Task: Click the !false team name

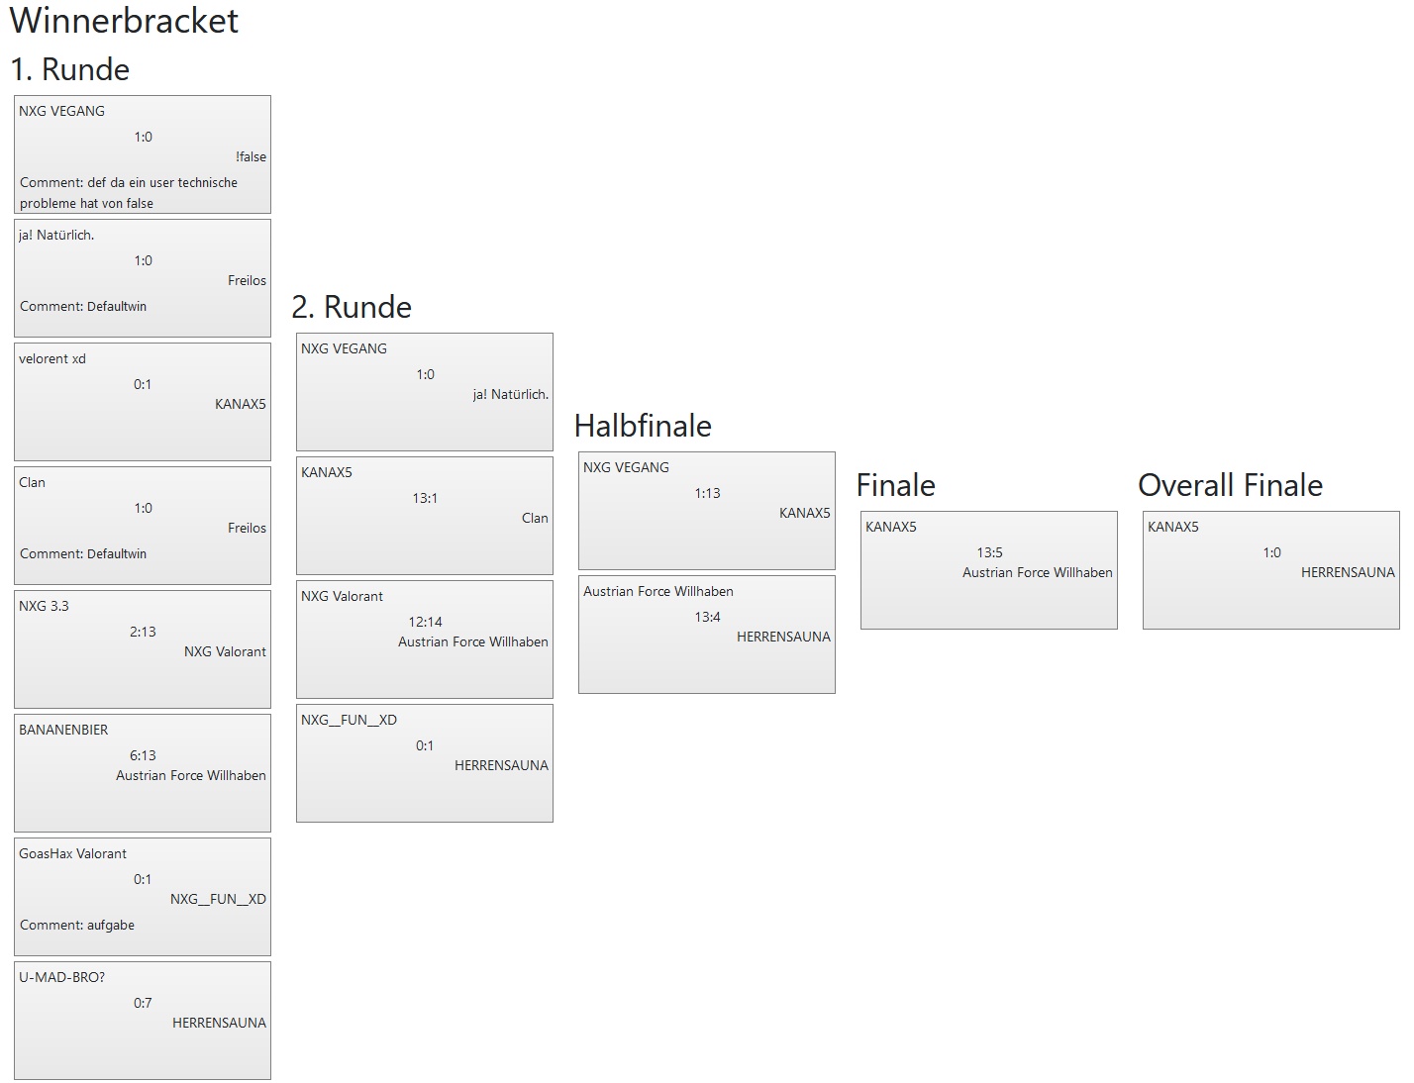Action: 251,156
